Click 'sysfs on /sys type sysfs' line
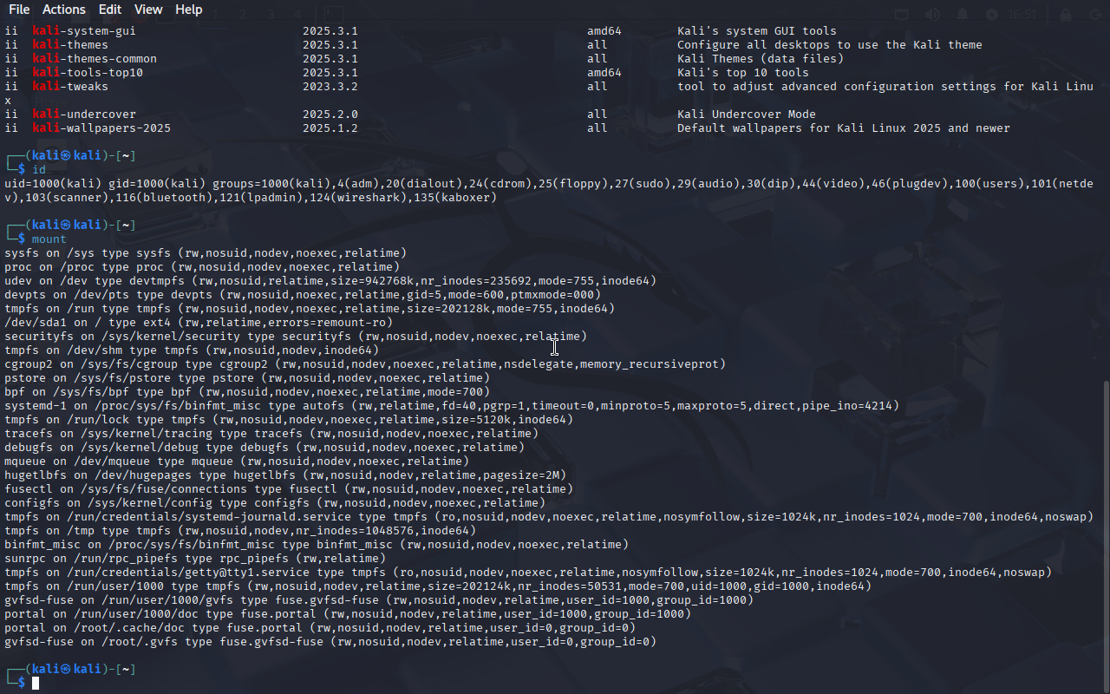The width and height of the screenshot is (1110, 694). pyautogui.click(x=206, y=252)
